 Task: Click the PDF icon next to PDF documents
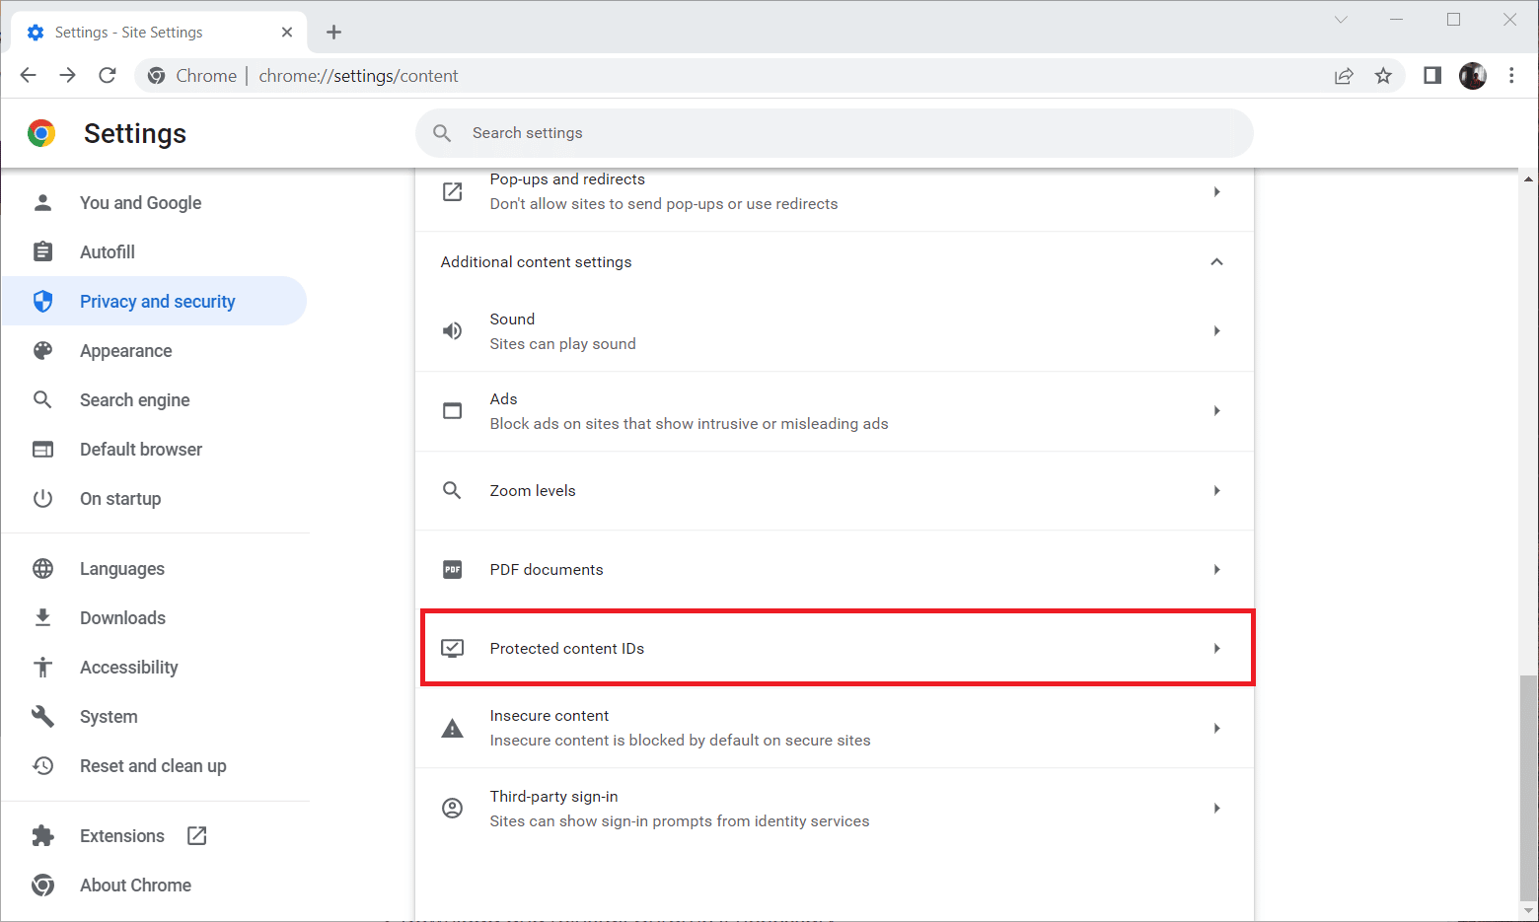pos(452,569)
